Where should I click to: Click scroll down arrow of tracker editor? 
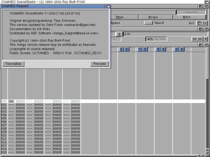[x=208, y=153]
